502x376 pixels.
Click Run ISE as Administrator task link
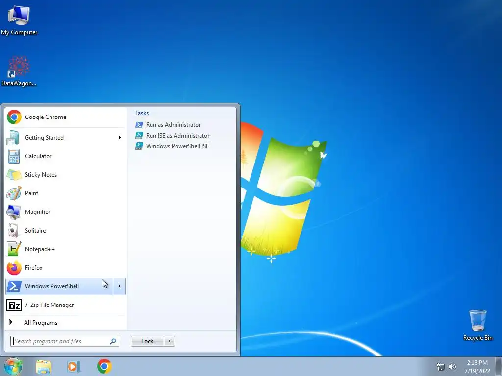pyautogui.click(x=177, y=136)
